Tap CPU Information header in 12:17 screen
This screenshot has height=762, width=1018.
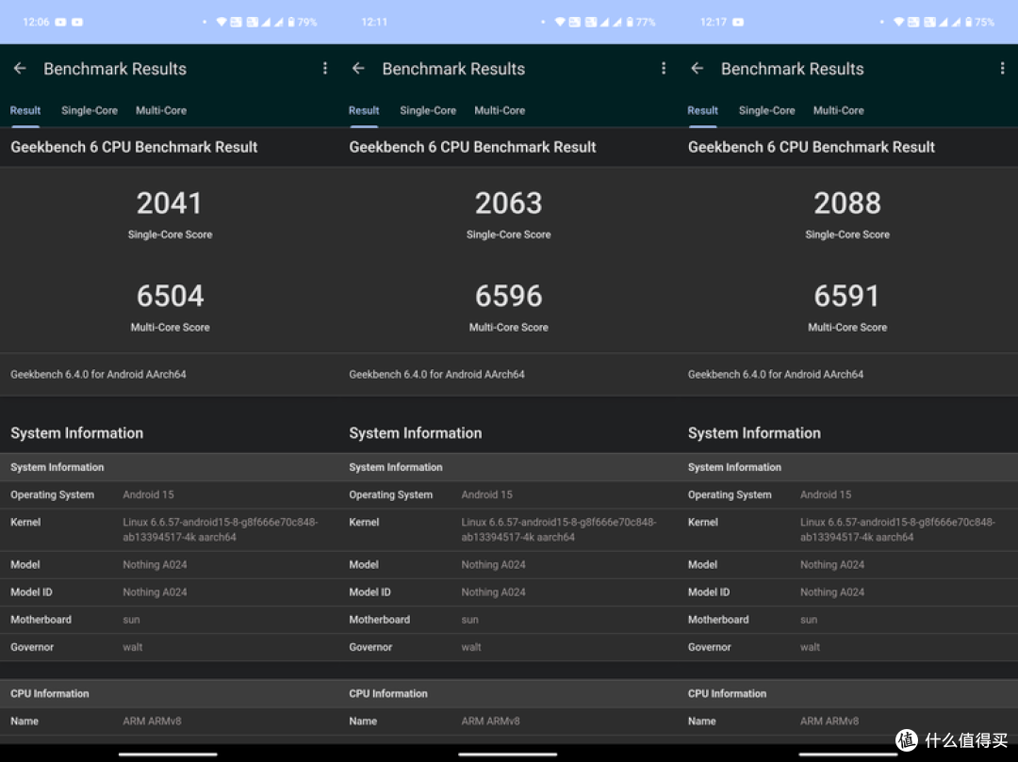727,693
